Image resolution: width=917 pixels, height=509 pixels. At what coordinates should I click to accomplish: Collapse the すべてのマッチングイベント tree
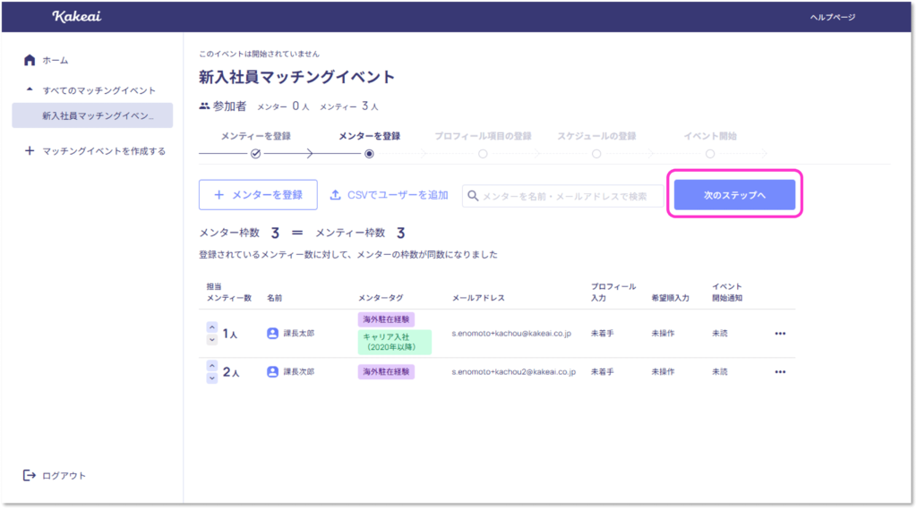point(30,90)
